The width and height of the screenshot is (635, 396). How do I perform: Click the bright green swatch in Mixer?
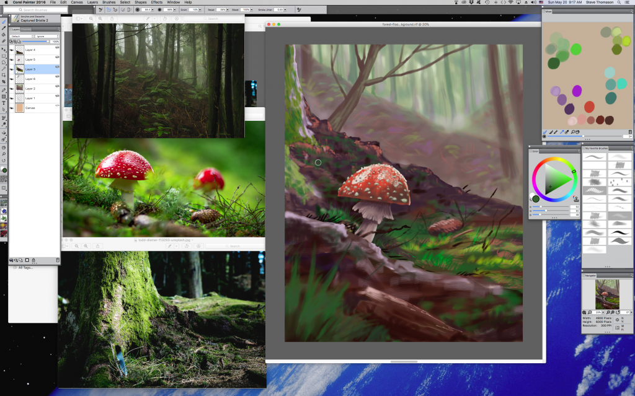[576, 48]
